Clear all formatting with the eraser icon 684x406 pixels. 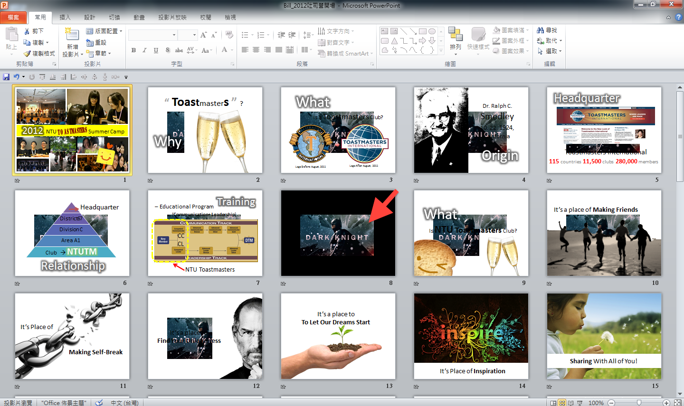[229, 35]
